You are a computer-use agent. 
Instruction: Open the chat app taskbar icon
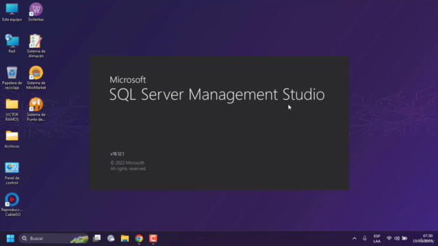tap(111, 238)
